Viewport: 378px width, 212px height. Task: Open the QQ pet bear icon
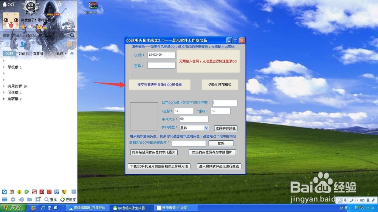click(64, 192)
